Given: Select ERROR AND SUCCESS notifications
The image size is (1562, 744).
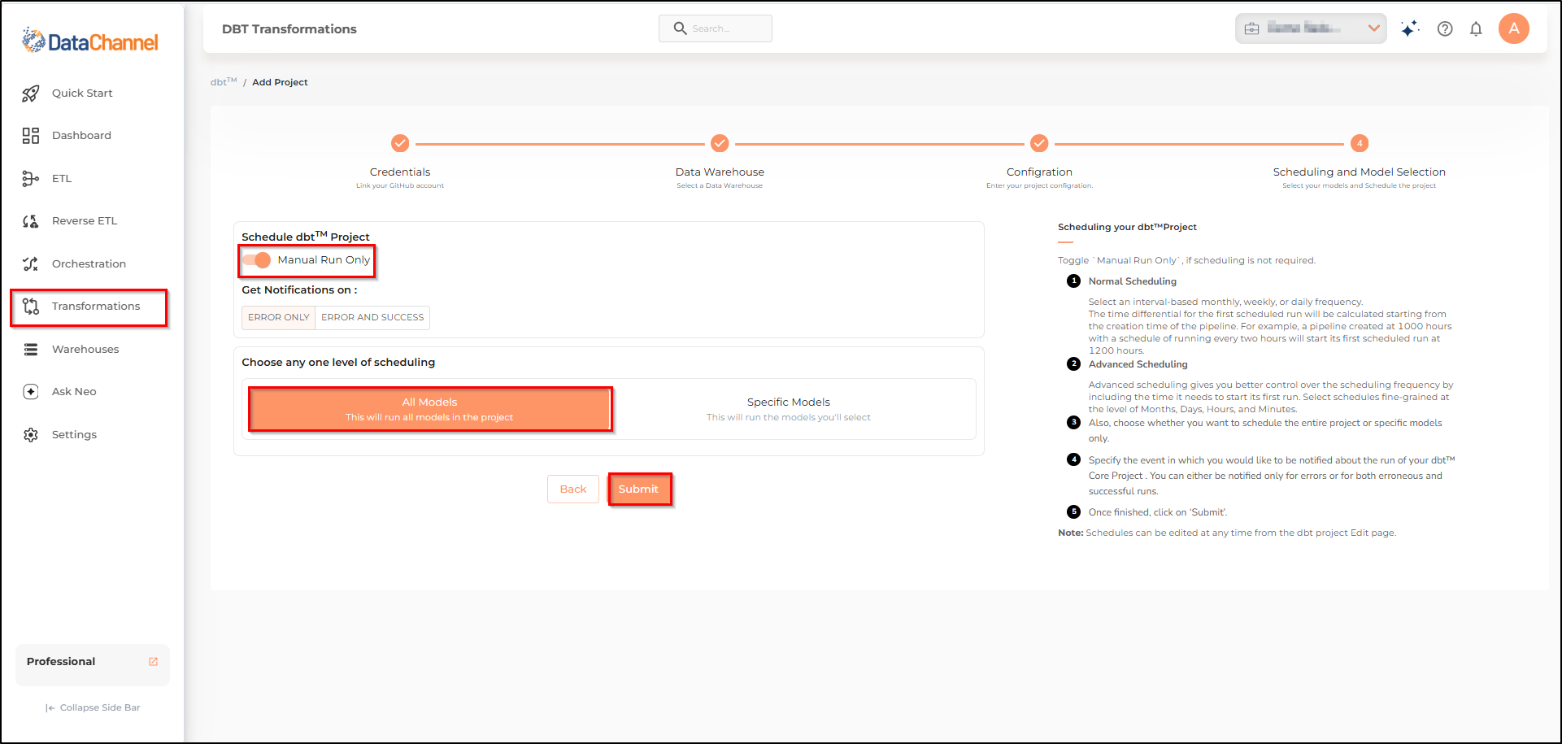Looking at the screenshot, I should click(372, 318).
